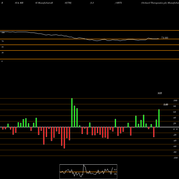Click the 100 level label in the top RSI pane
The height and width of the screenshot is (179, 179).
coord(3,33)
